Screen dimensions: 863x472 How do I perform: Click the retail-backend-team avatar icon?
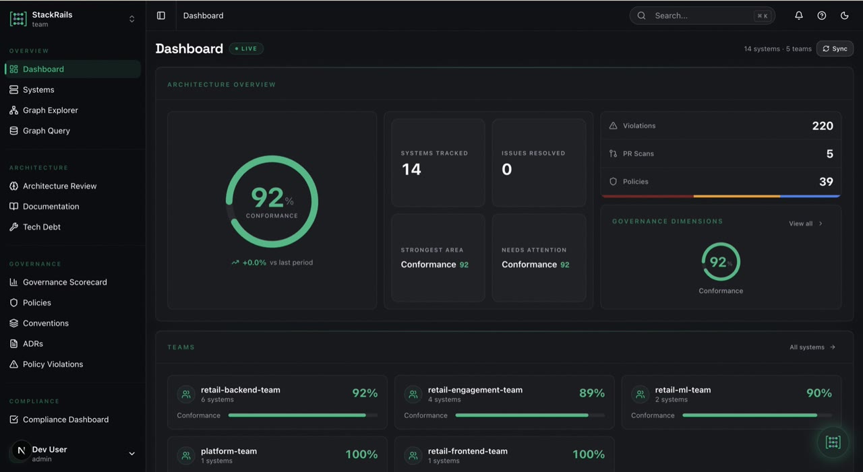186,395
